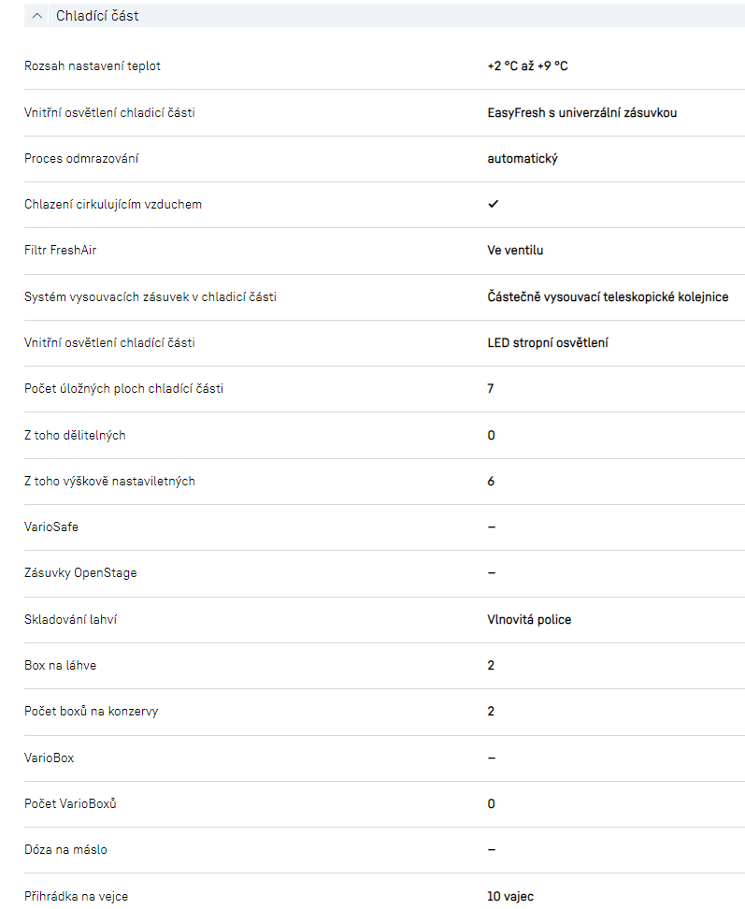
Task: Click the Skladování lahví row label
Action: 70,619
